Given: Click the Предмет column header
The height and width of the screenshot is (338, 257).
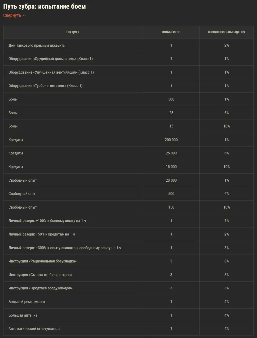Looking at the screenshot, I should [73, 32].
